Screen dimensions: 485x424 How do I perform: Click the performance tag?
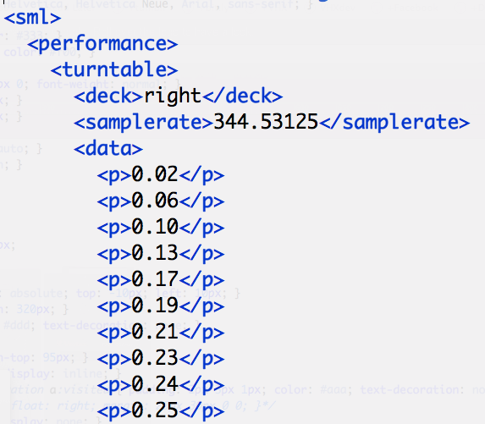tap(102, 44)
